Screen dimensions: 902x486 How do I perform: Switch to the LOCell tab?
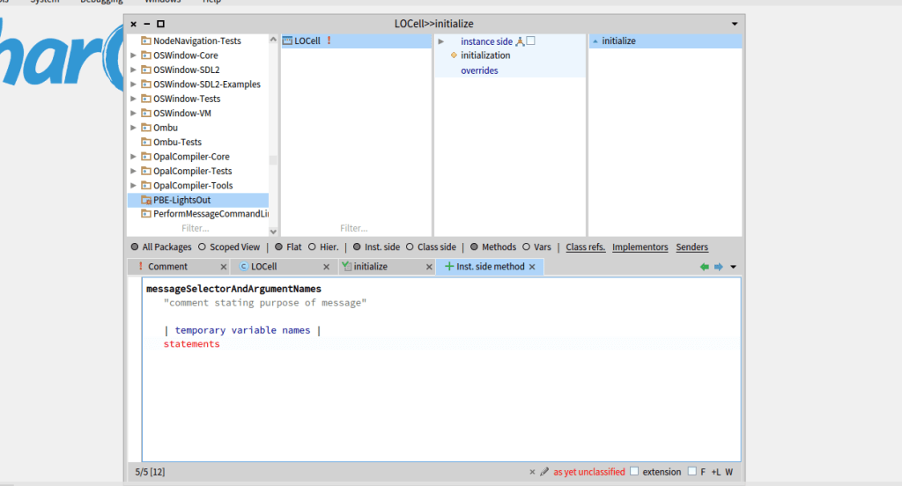coord(263,267)
